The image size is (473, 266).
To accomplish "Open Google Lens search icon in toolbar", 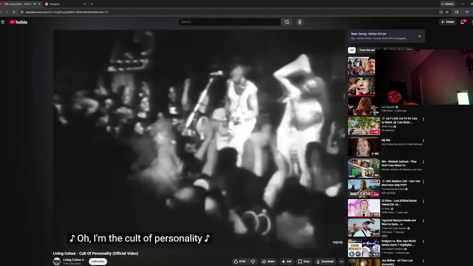I will (457, 12).
